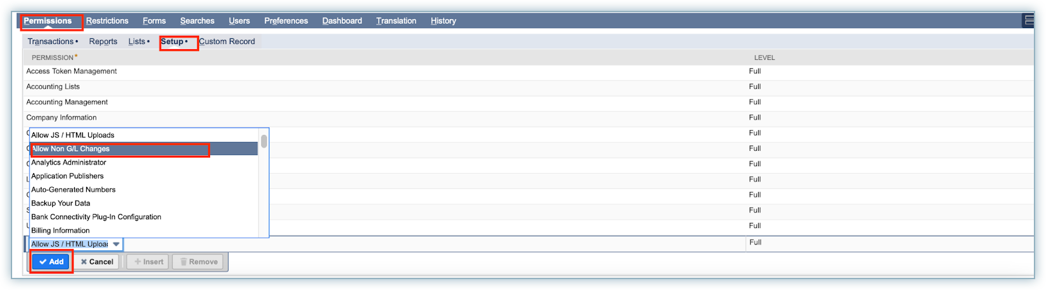The width and height of the screenshot is (1046, 290).
Task: Click the Cancel button
Action: [97, 261]
